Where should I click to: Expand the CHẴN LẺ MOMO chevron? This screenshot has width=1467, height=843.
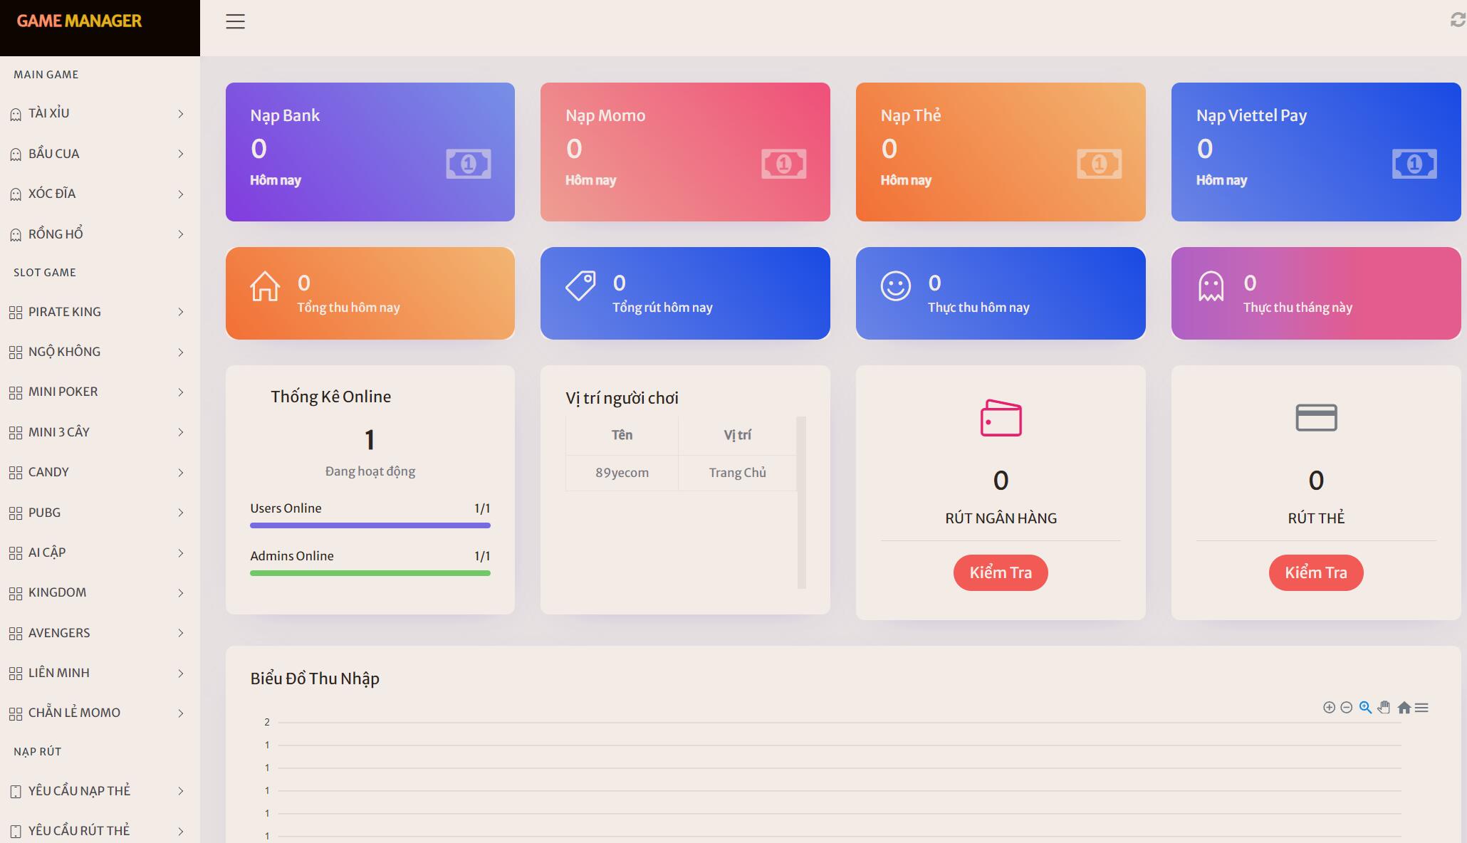[181, 713]
